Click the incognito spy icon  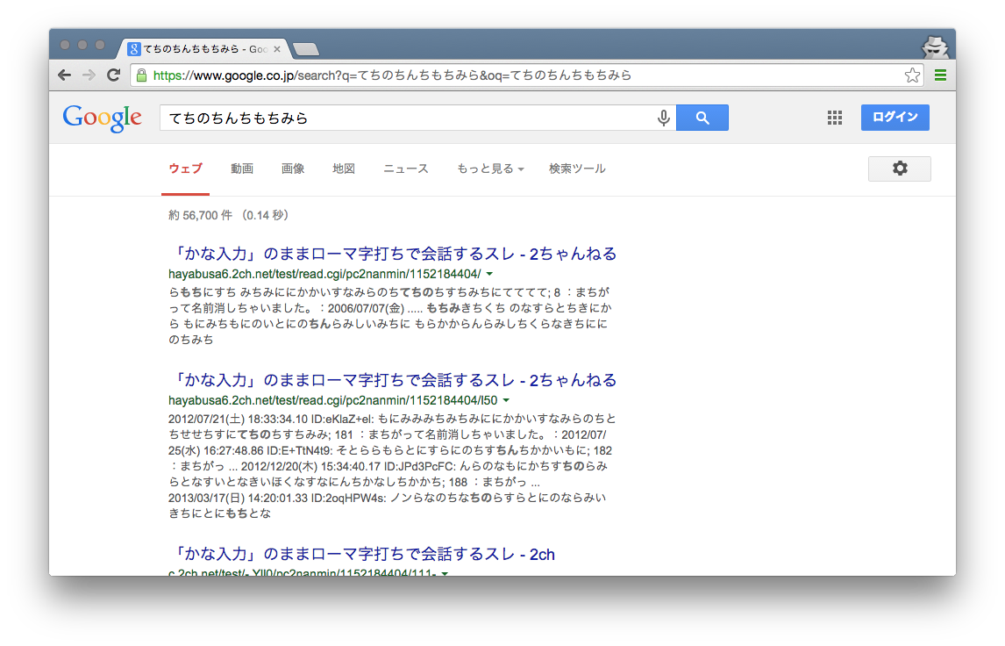(935, 47)
